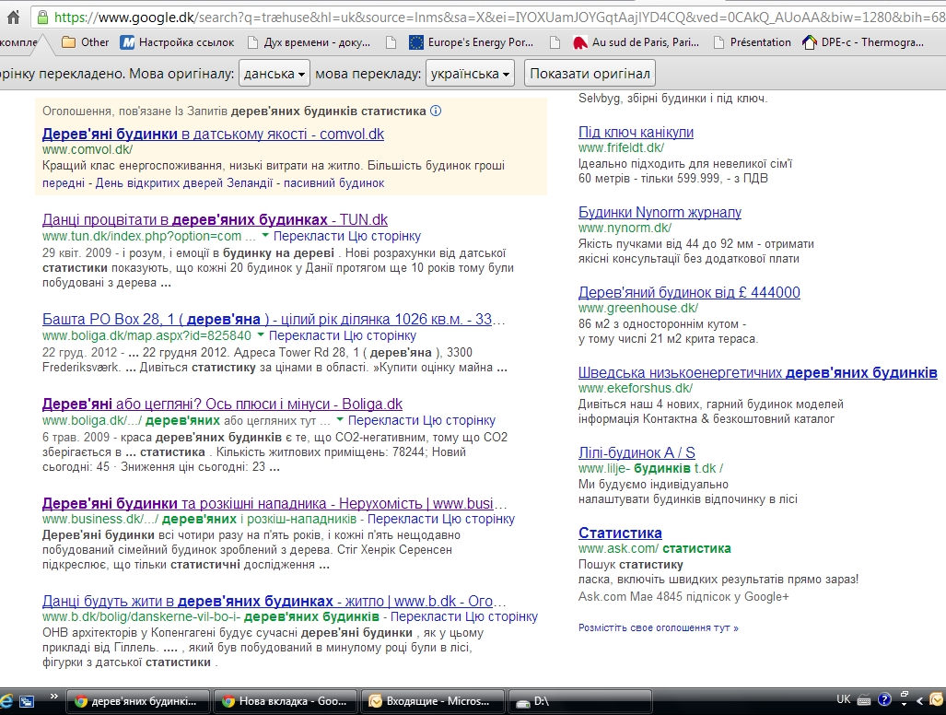Viewport: 946px width, 715px height.
Task: Click the restore-window icon in the language bar
Action: [904, 695]
